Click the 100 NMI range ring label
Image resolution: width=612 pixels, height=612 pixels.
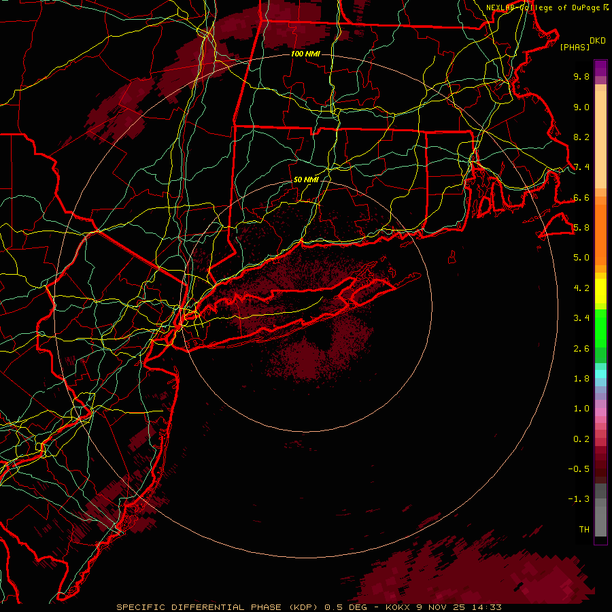[305, 54]
